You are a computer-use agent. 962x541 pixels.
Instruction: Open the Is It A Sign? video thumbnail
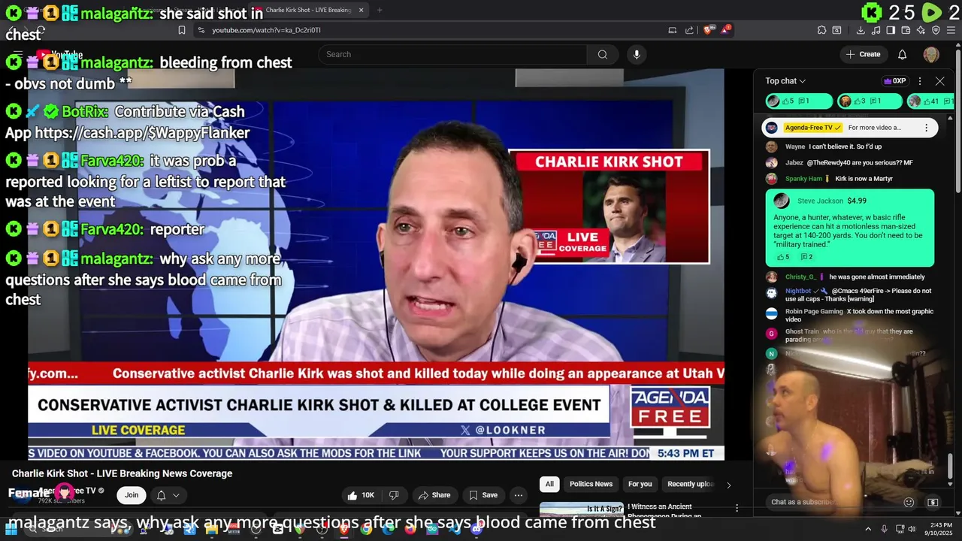(582, 509)
